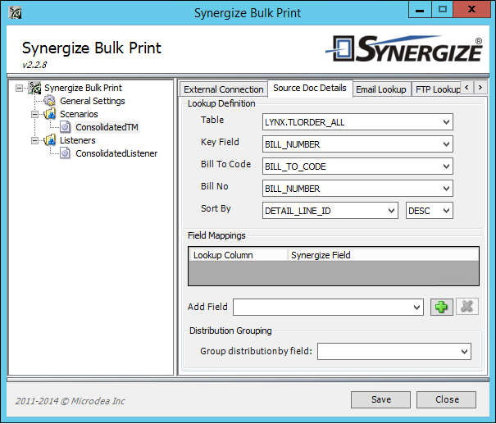Open the Sort By field dropdown

[391, 211]
